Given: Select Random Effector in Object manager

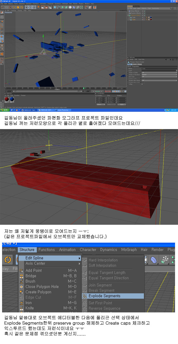Looking at the screenshot, I should pyautogui.click(x=135, y=13).
